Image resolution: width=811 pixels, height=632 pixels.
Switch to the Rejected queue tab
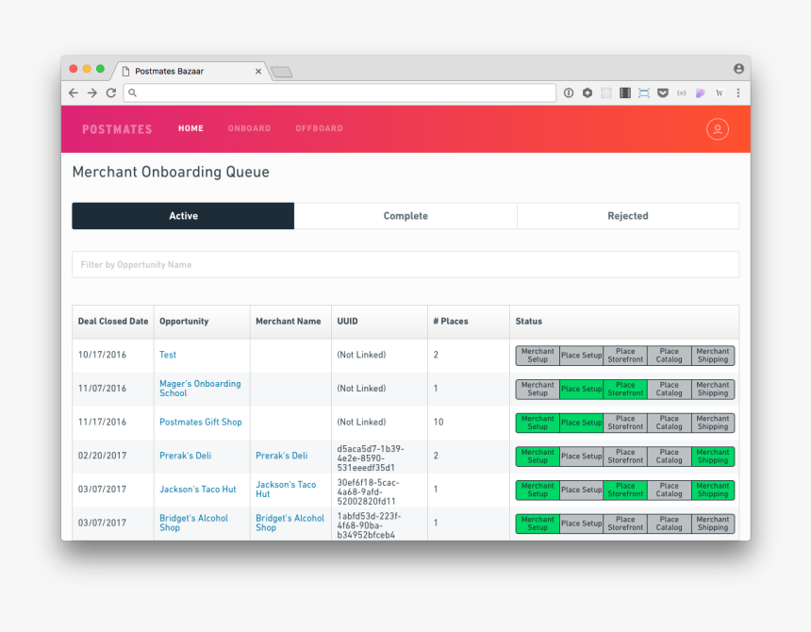tap(628, 216)
